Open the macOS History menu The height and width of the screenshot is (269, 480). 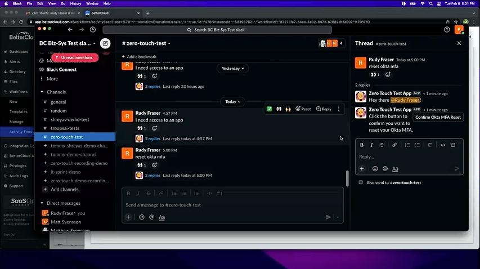(x=75, y=4)
